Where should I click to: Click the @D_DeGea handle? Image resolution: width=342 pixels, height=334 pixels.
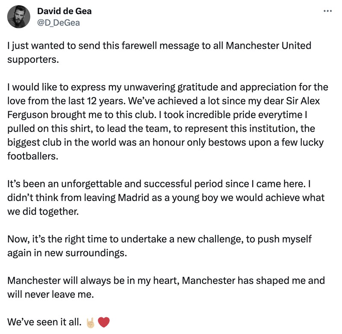click(58, 23)
